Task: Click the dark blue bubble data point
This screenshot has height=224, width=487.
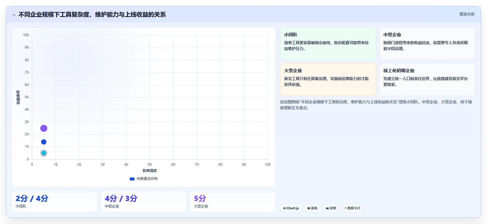Action: click(x=44, y=142)
